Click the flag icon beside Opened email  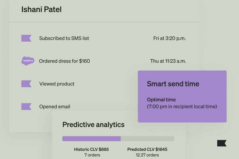point(26,107)
